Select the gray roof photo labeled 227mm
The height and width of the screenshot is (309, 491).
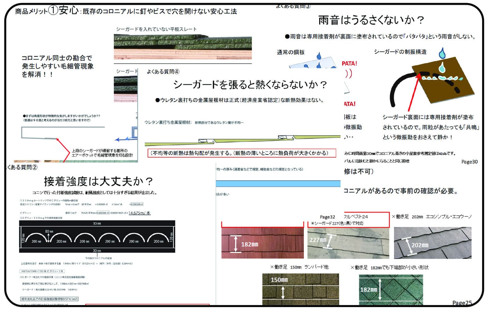pyautogui.click(x=348, y=243)
